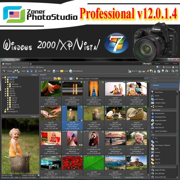The width and height of the screenshot is (180, 180).
Task: Click the Help button
Action: pyautogui.click(x=175, y=67)
